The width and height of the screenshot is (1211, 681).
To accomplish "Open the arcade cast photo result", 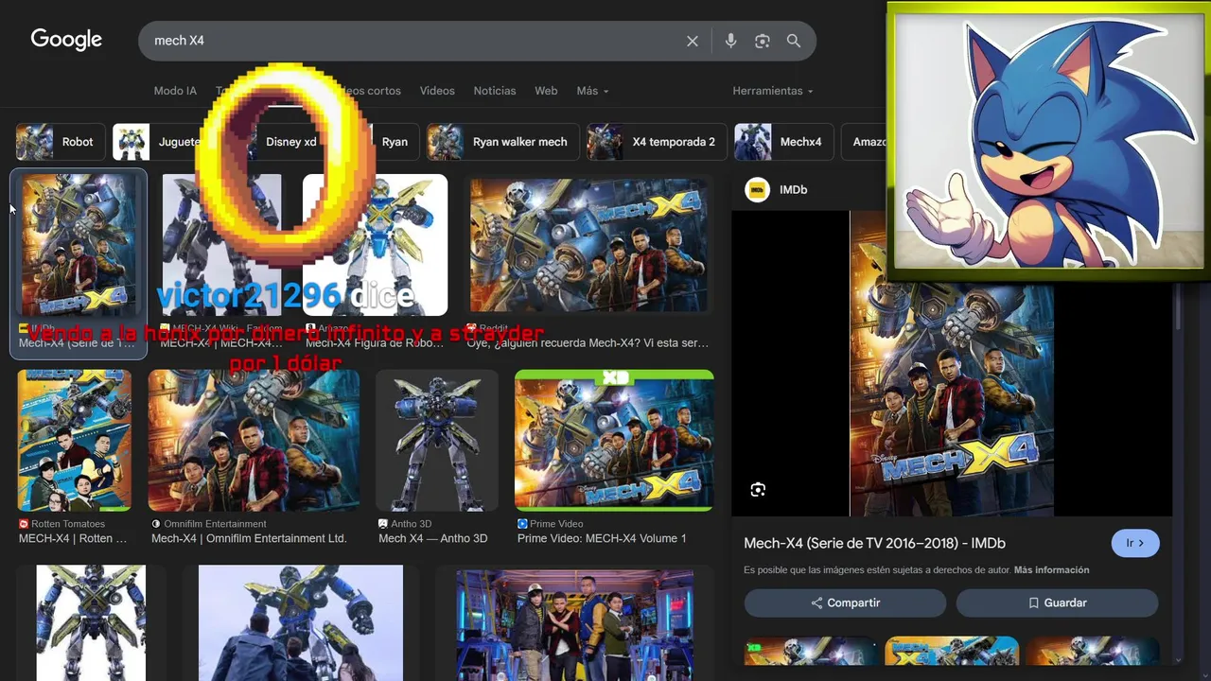I will coord(574,624).
